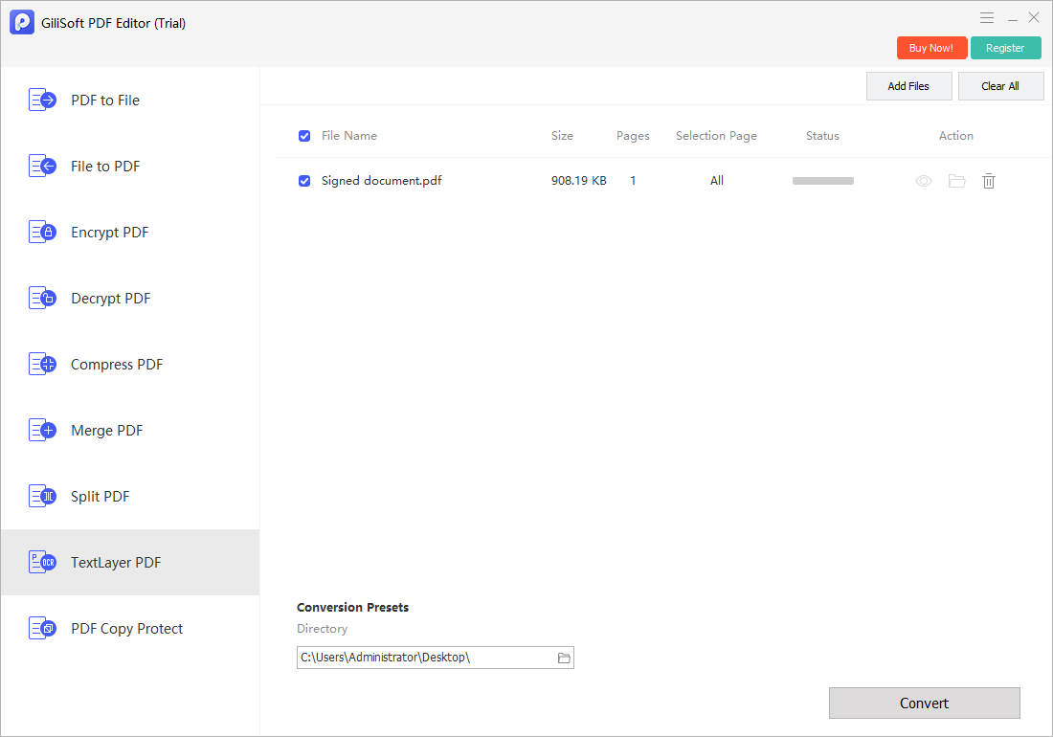Click the All selection page value
The height and width of the screenshot is (737, 1053).
point(717,181)
